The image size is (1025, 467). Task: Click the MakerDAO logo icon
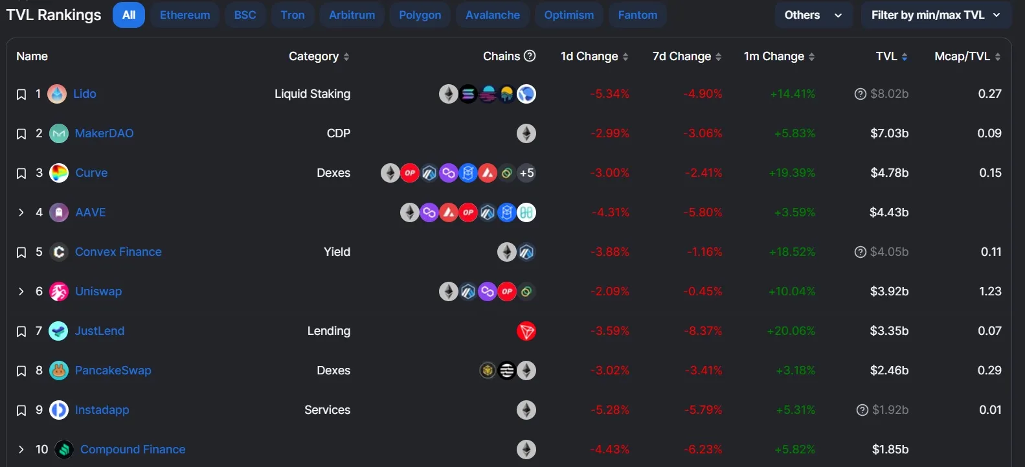tap(59, 134)
